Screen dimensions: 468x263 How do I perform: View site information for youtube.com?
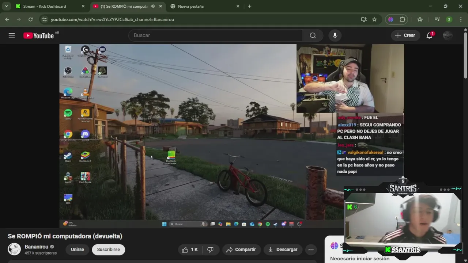coord(44,19)
